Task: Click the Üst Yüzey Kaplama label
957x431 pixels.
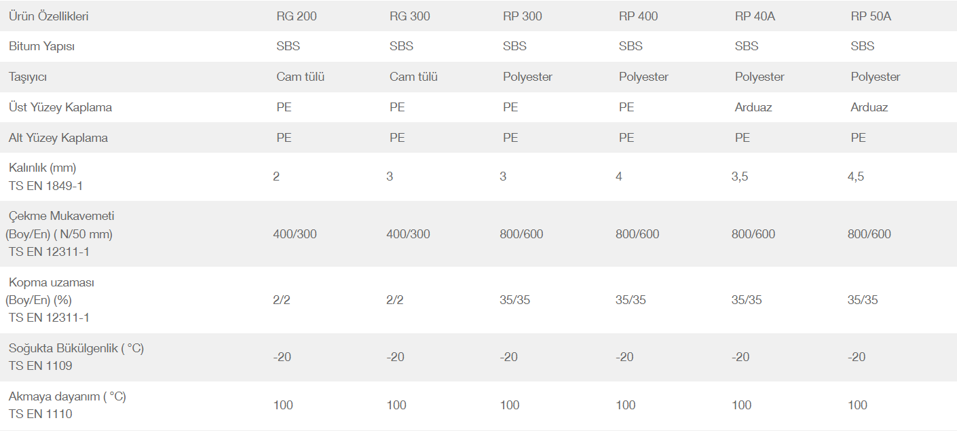Action: (60, 107)
